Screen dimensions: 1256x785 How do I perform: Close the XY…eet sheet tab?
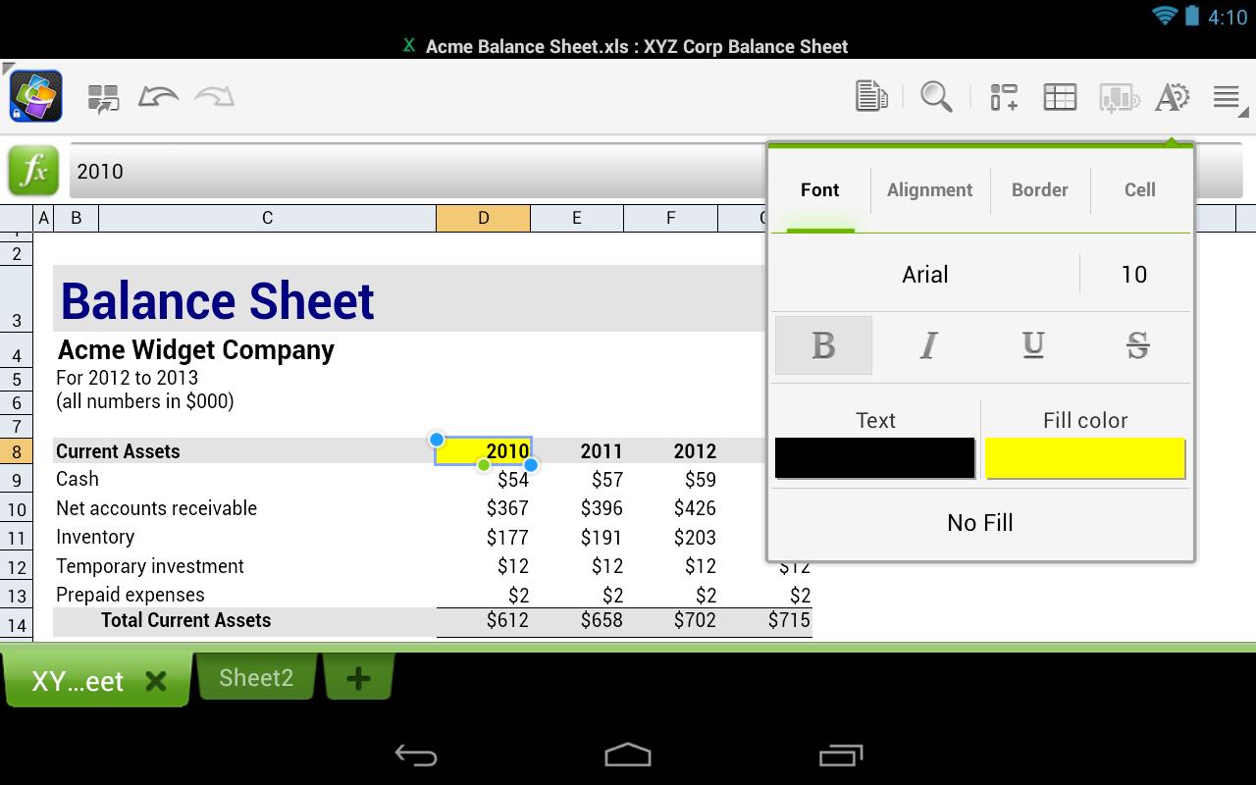click(155, 681)
